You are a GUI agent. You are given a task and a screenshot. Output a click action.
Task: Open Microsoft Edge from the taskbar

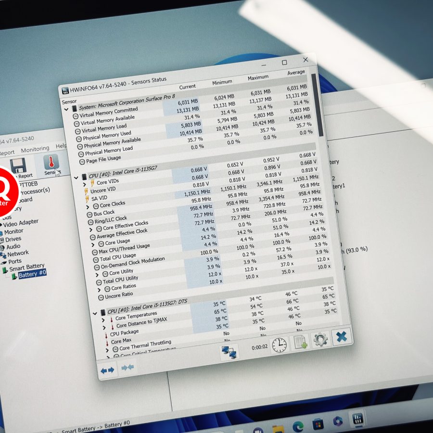coord(298,427)
